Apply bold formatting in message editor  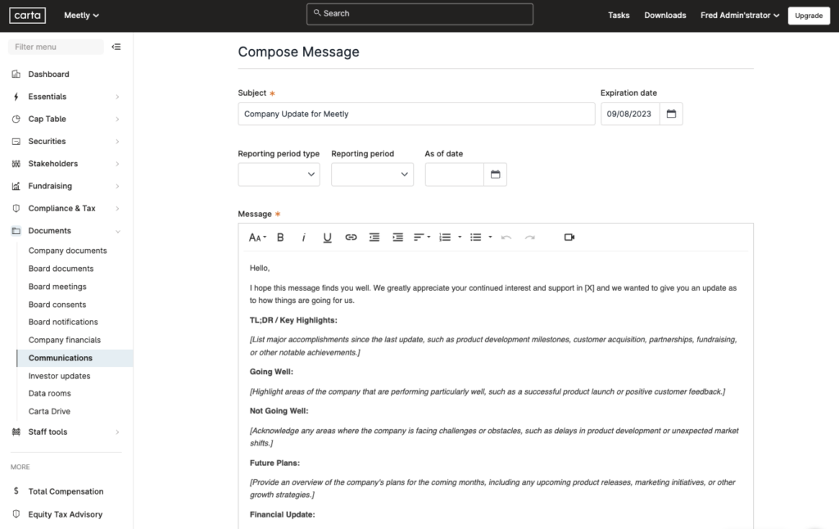point(280,237)
